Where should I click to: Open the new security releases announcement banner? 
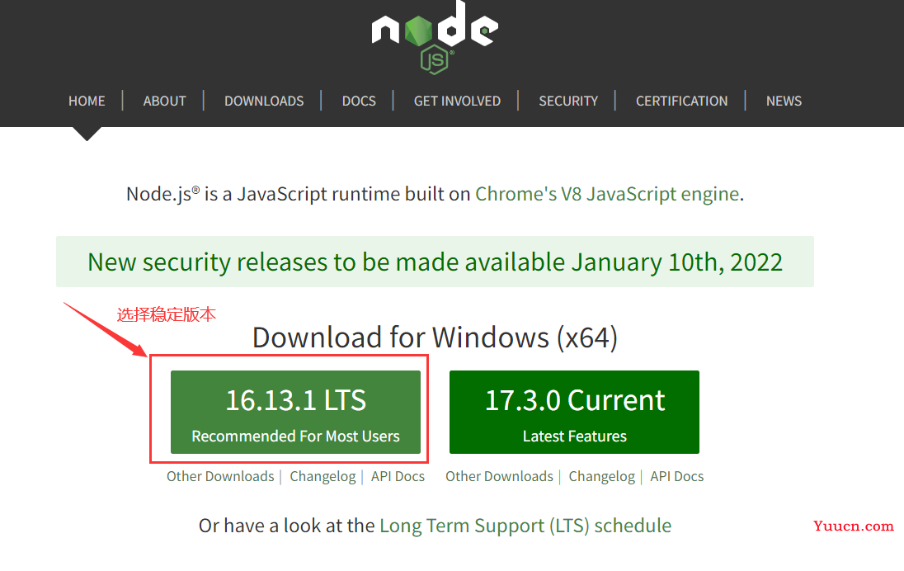pyautogui.click(x=435, y=262)
